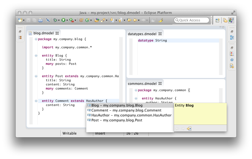Collapse the entity HasAuthor fold marker
The image size is (252, 159).
point(136,98)
